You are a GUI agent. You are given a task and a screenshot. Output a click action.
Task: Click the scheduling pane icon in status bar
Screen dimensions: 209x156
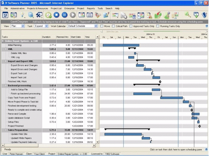(x=206, y=149)
